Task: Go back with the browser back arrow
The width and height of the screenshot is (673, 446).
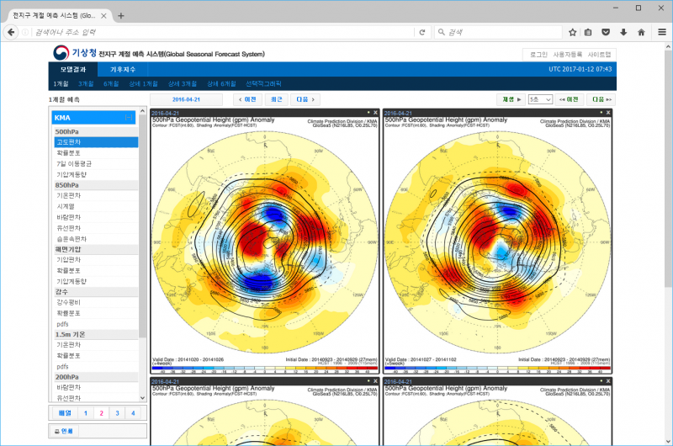Action: click(x=11, y=32)
